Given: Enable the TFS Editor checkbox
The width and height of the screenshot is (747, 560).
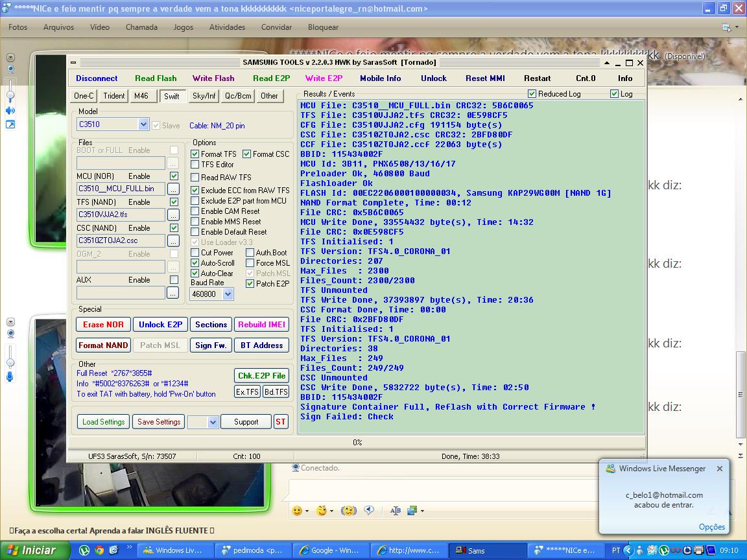Looking at the screenshot, I should coord(195,165).
